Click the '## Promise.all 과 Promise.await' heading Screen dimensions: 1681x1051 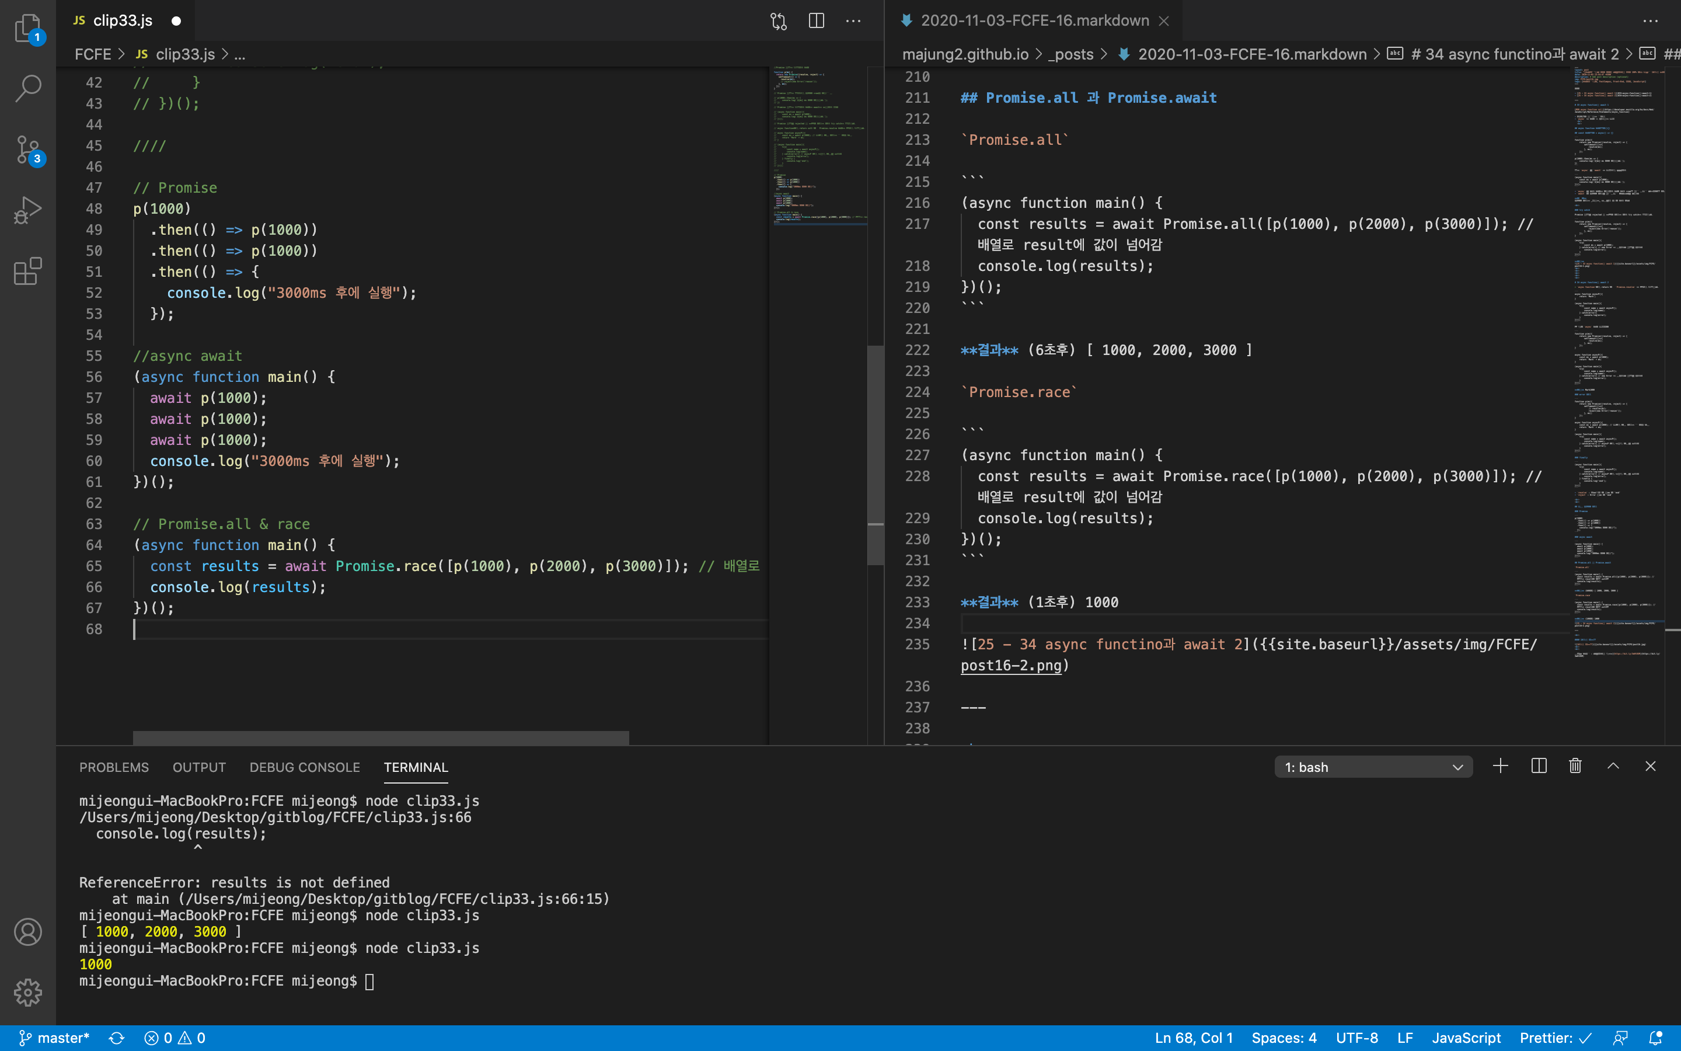click(1089, 98)
